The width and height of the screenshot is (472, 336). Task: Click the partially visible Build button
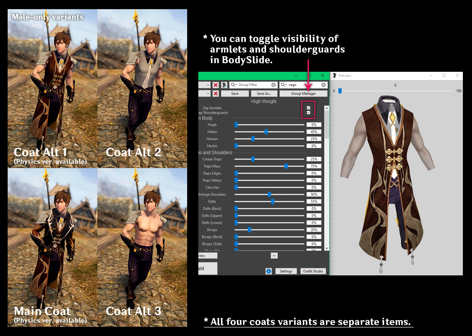[208, 268]
